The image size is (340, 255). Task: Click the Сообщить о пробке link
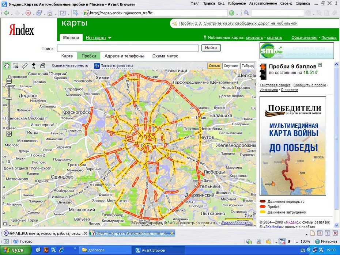tap(310, 85)
